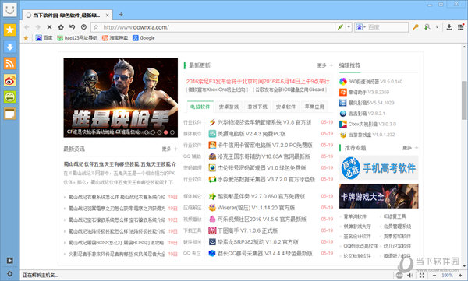Expand the dropdown arrow beside search tool icon
This screenshot has width=468, height=281.
pyautogui.click(x=437, y=27)
